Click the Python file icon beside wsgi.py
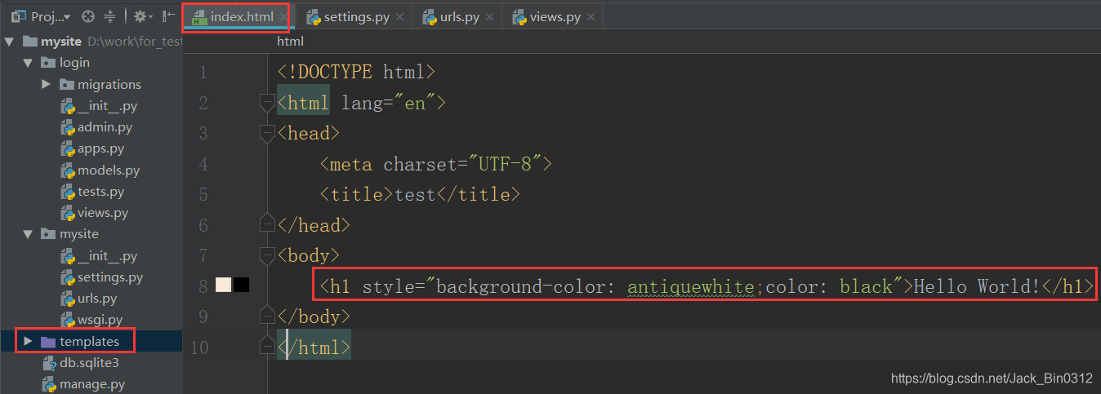The image size is (1101, 394). [68, 320]
